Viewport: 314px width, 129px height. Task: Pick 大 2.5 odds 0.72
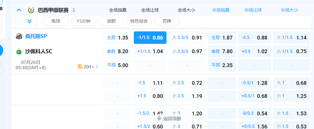tap(187, 83)
